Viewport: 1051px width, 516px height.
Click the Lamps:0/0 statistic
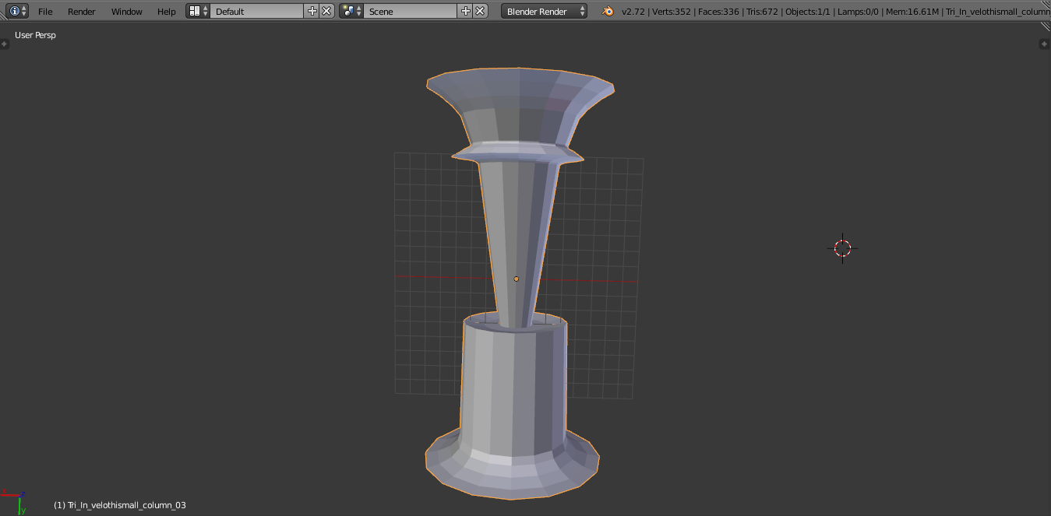coord(858,12)
